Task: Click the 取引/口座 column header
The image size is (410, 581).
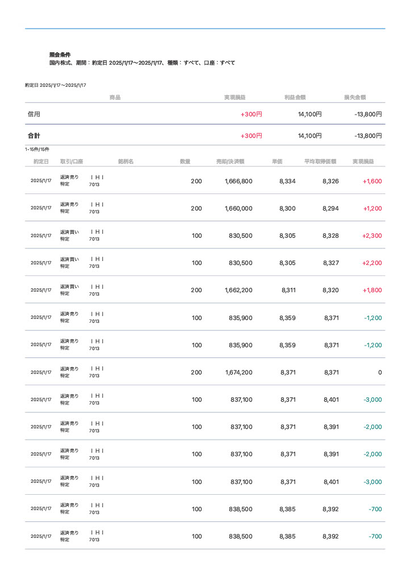Action: (72, 162)
